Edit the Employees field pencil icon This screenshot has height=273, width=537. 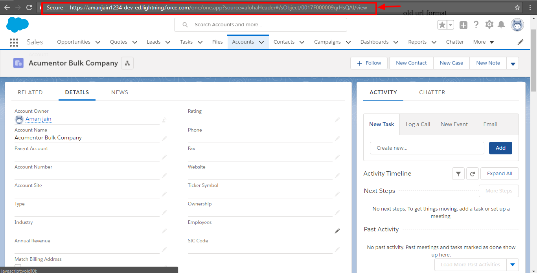(337, 231)
